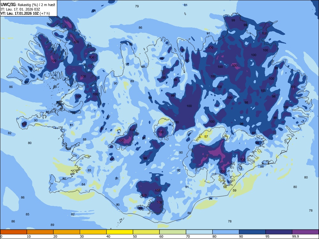Click the humidity value 58 on the map
319x239 pixels.
coord(225,187)
